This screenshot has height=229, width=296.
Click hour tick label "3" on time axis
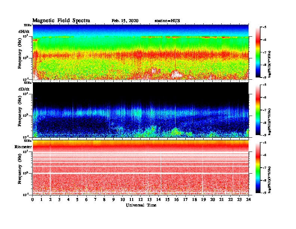click(x=59, y=199)
